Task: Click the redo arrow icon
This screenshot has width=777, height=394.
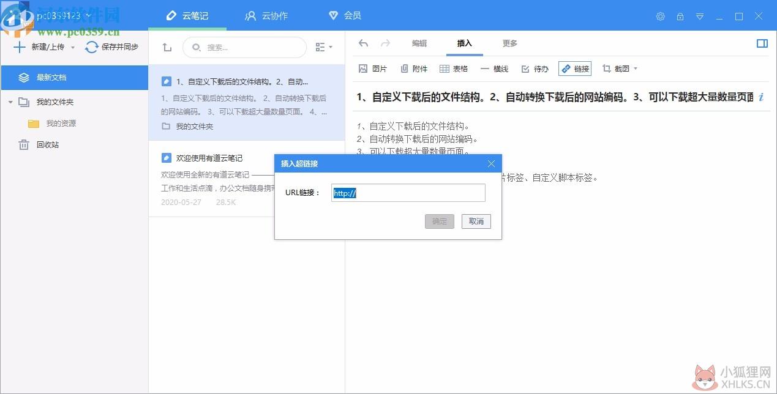Action: [x=385, y=43]
